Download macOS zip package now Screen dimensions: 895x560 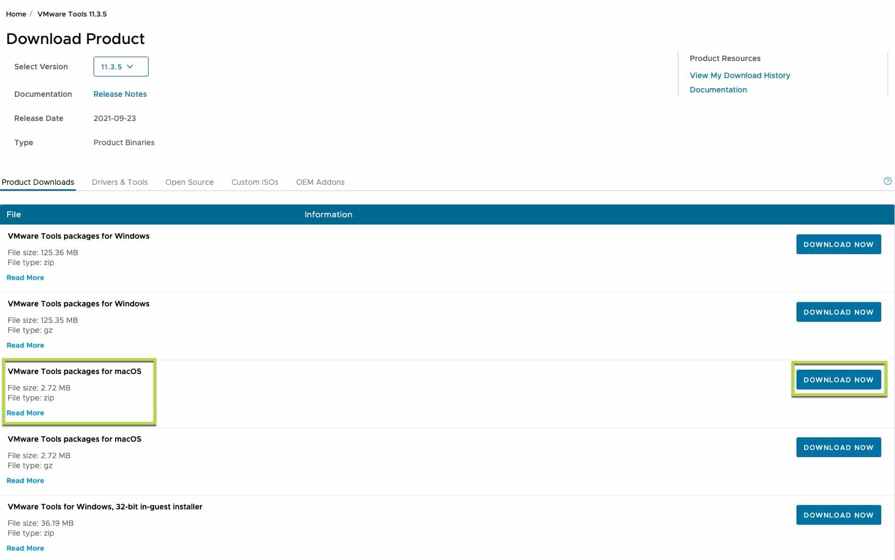pyautogui.click(x=838, y=380)
